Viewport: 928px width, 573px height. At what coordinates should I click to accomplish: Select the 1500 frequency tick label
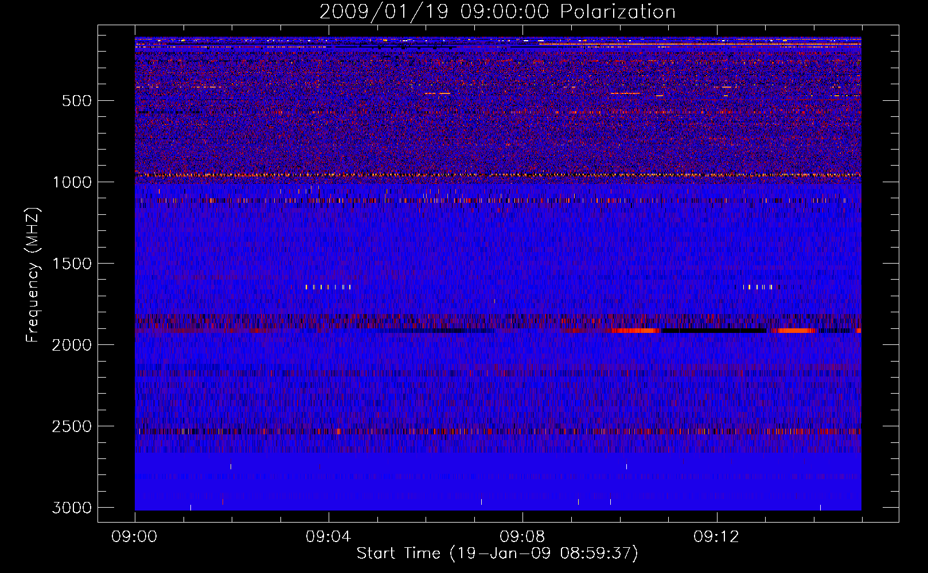pos(72,264)
